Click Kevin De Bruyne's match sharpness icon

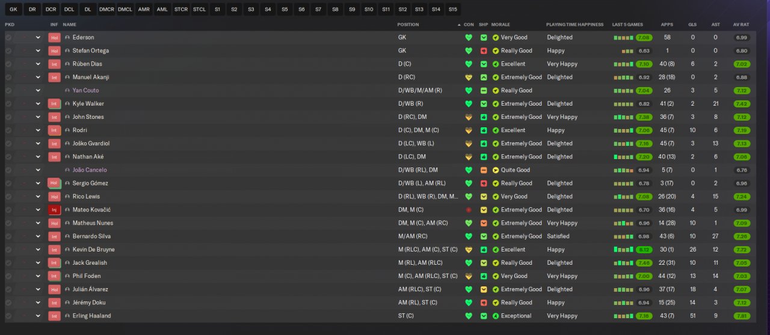(x=484, y=249)
